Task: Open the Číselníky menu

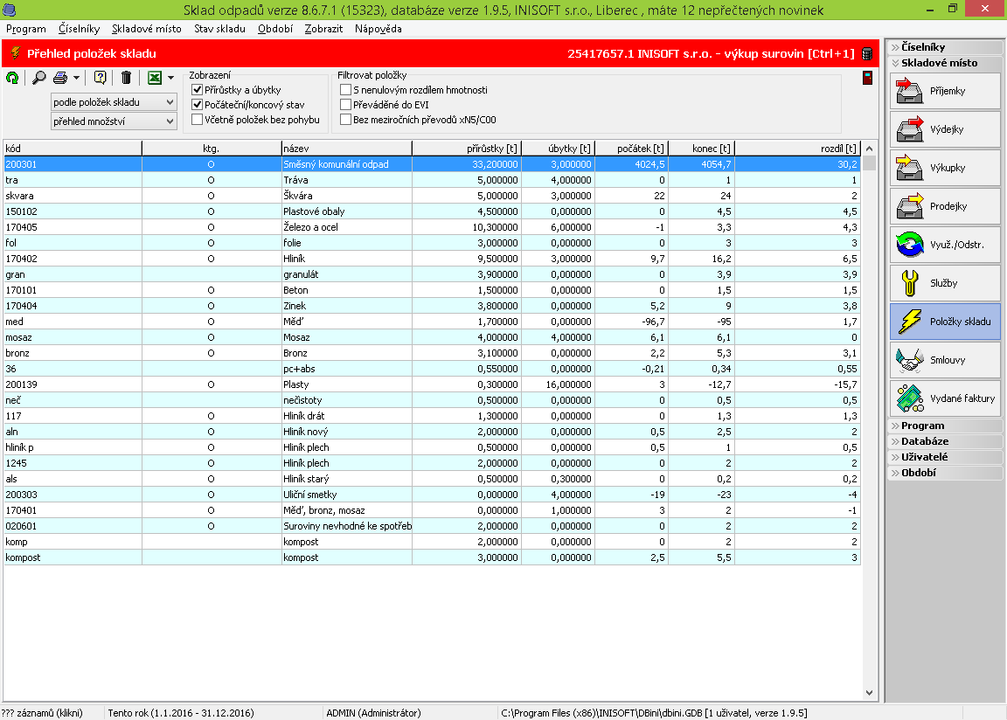Action: tap(79, 29)
